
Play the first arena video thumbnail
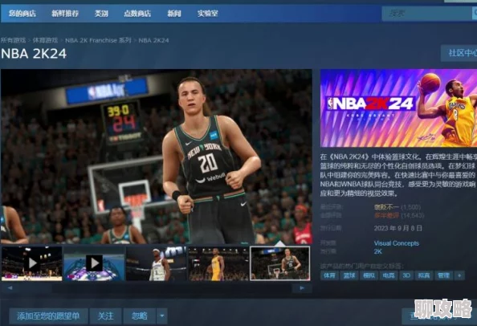coord(32,263)
